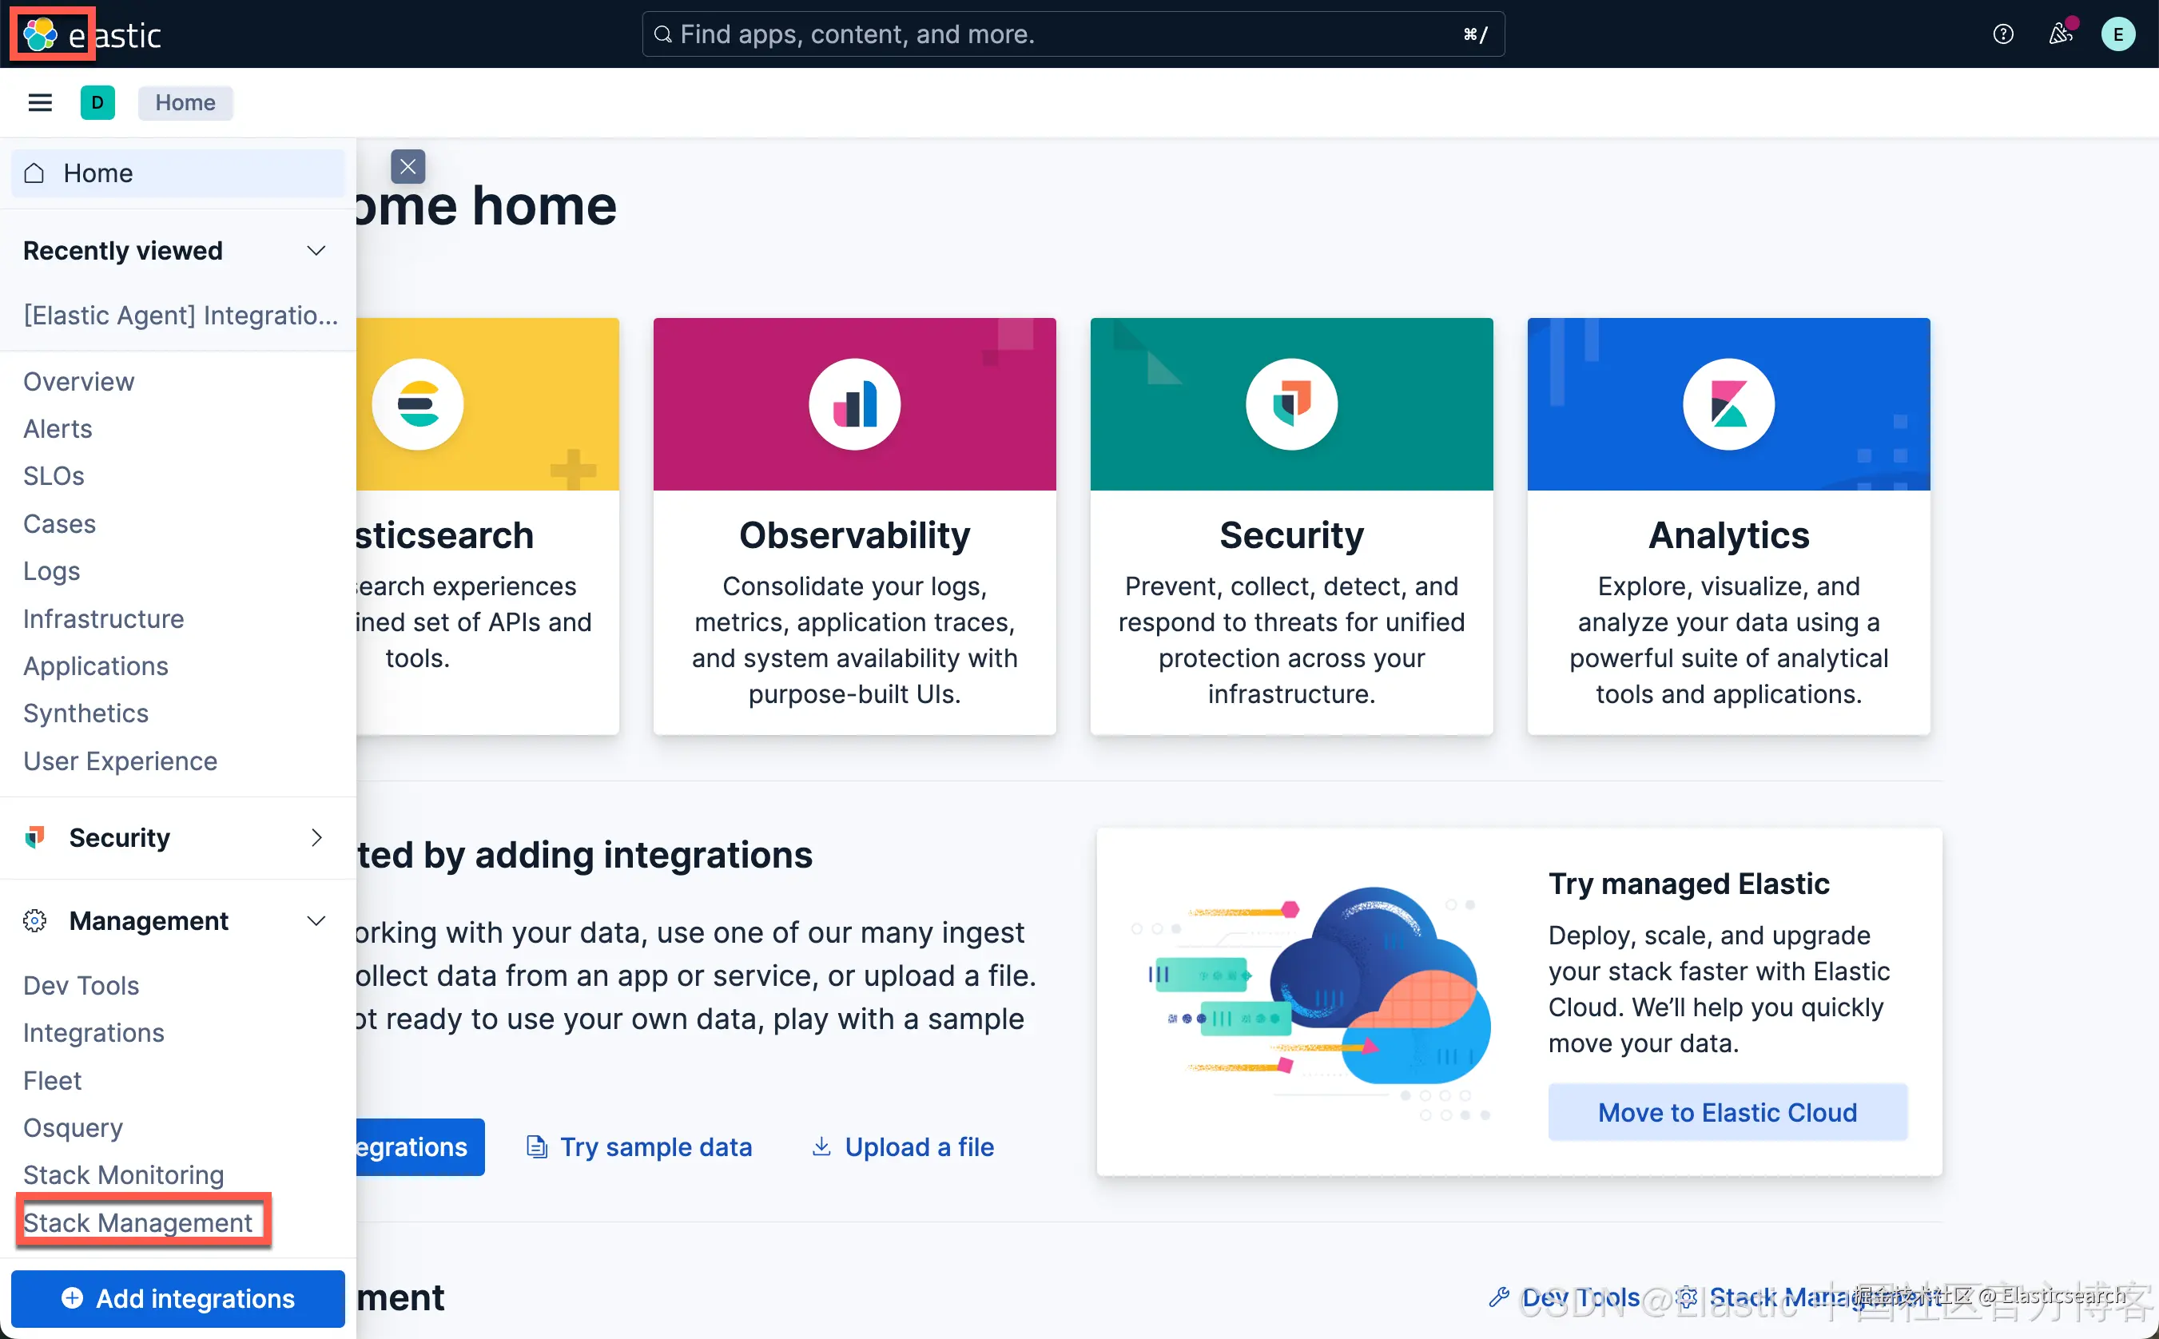This screenshot has height=1339, width=2159.
Task: Open the Analytics Kibana card icon
Action: [1728, 405]
